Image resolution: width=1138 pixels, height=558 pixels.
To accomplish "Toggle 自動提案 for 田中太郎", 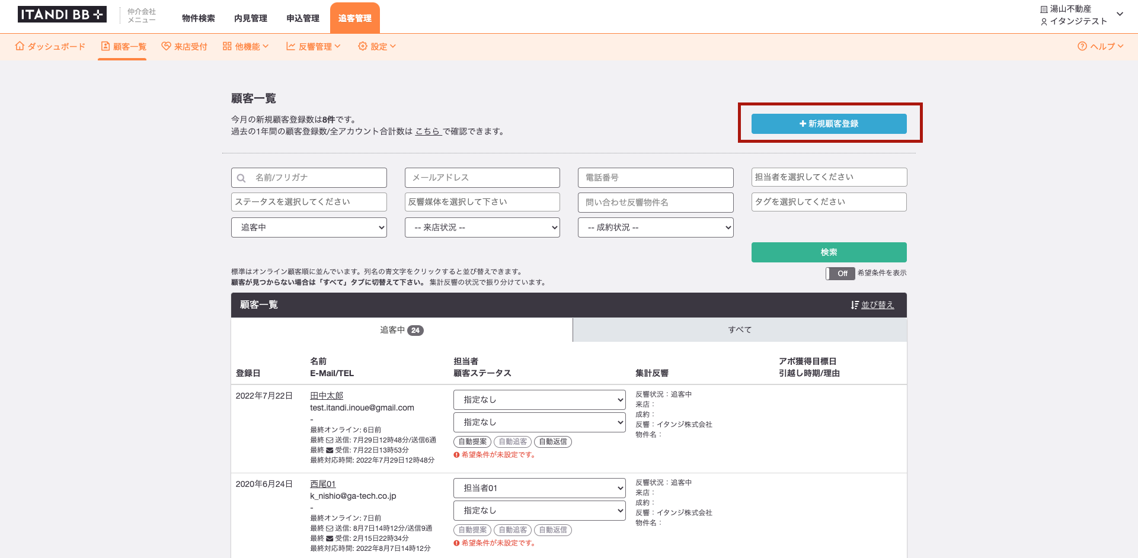I will 472,442.
